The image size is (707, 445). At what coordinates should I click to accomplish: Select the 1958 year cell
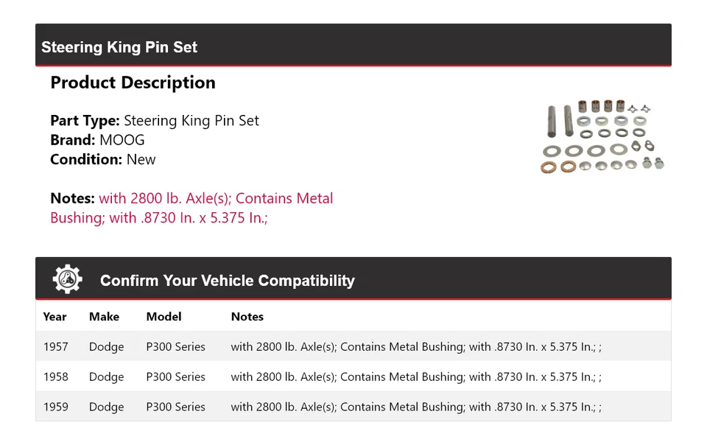click(x=55, y=376)
